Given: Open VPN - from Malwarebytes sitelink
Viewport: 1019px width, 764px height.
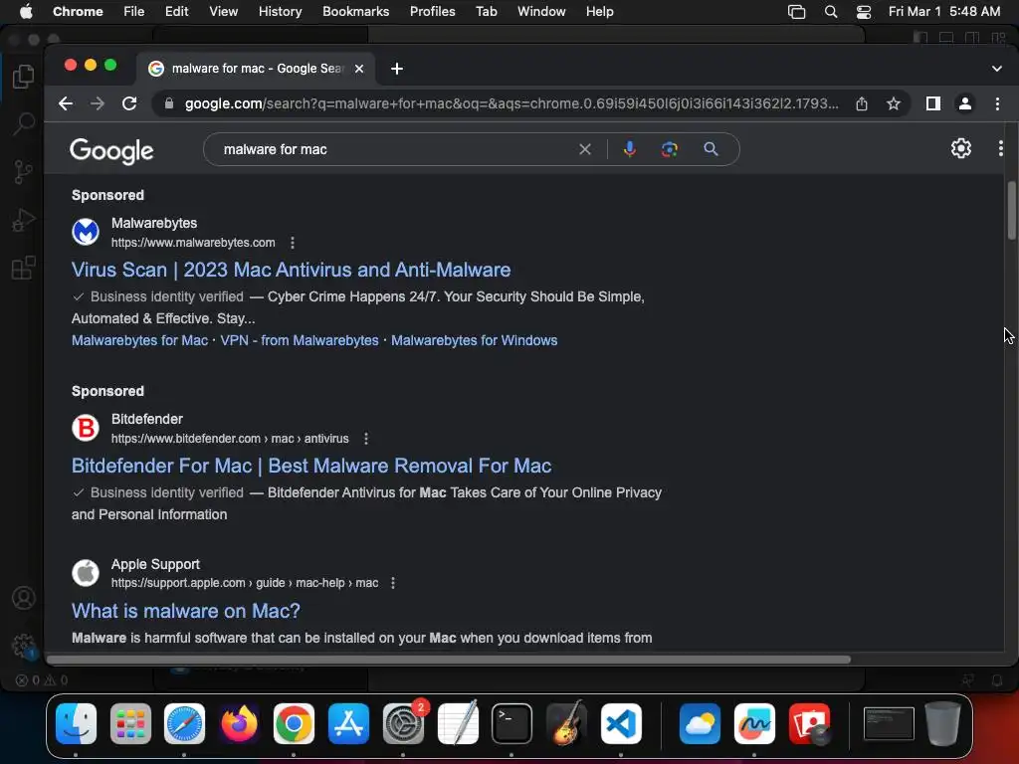Looking at the screenshot, I should coord(299,340).
